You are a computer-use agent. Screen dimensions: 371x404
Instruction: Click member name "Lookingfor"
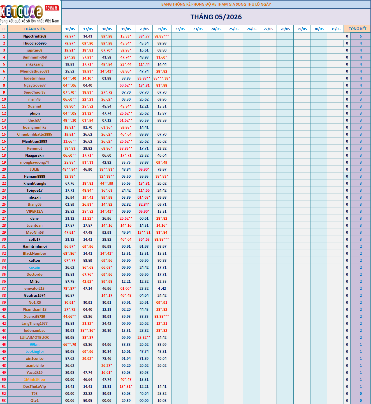[x=35, y=351]
